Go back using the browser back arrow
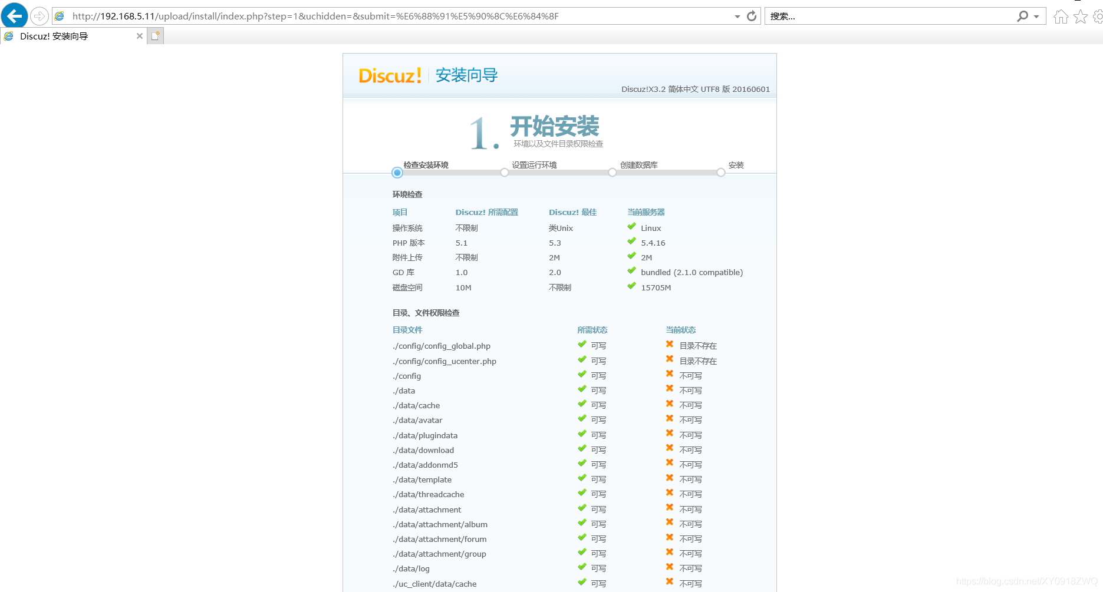This screenshot has height=592, width=1103. tap(14, 16)
